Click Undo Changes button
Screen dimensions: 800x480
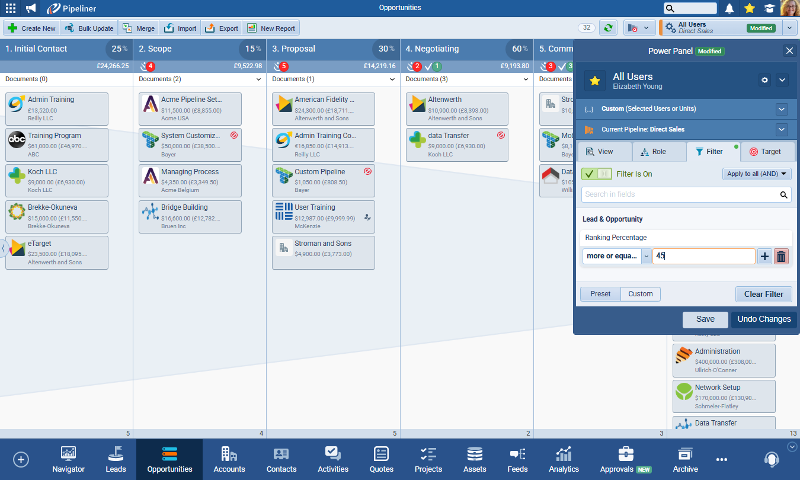764,319
